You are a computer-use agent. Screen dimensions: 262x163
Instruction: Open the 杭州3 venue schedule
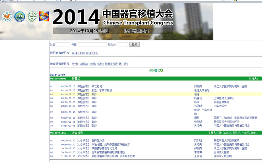(x=100, y=64)
